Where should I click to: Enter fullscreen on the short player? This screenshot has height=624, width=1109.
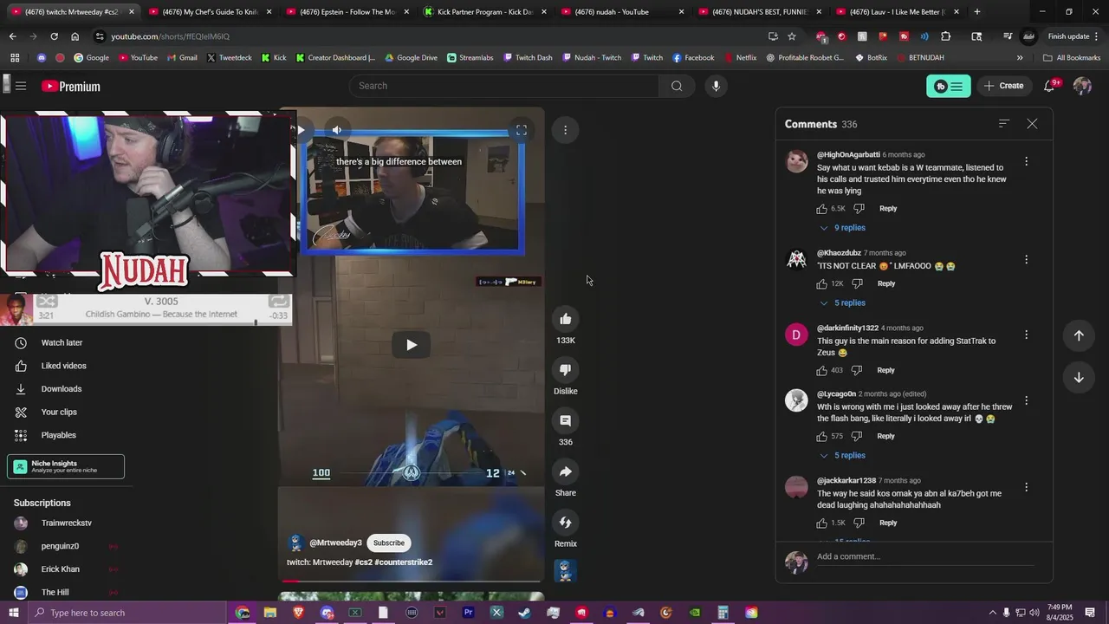click(x=522, y=130)
